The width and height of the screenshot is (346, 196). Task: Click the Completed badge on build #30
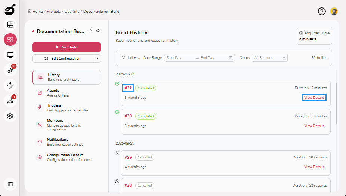(146, 116)
